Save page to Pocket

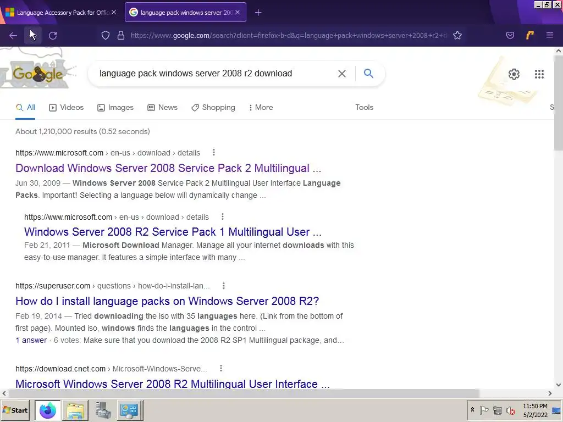pos(510,35)
